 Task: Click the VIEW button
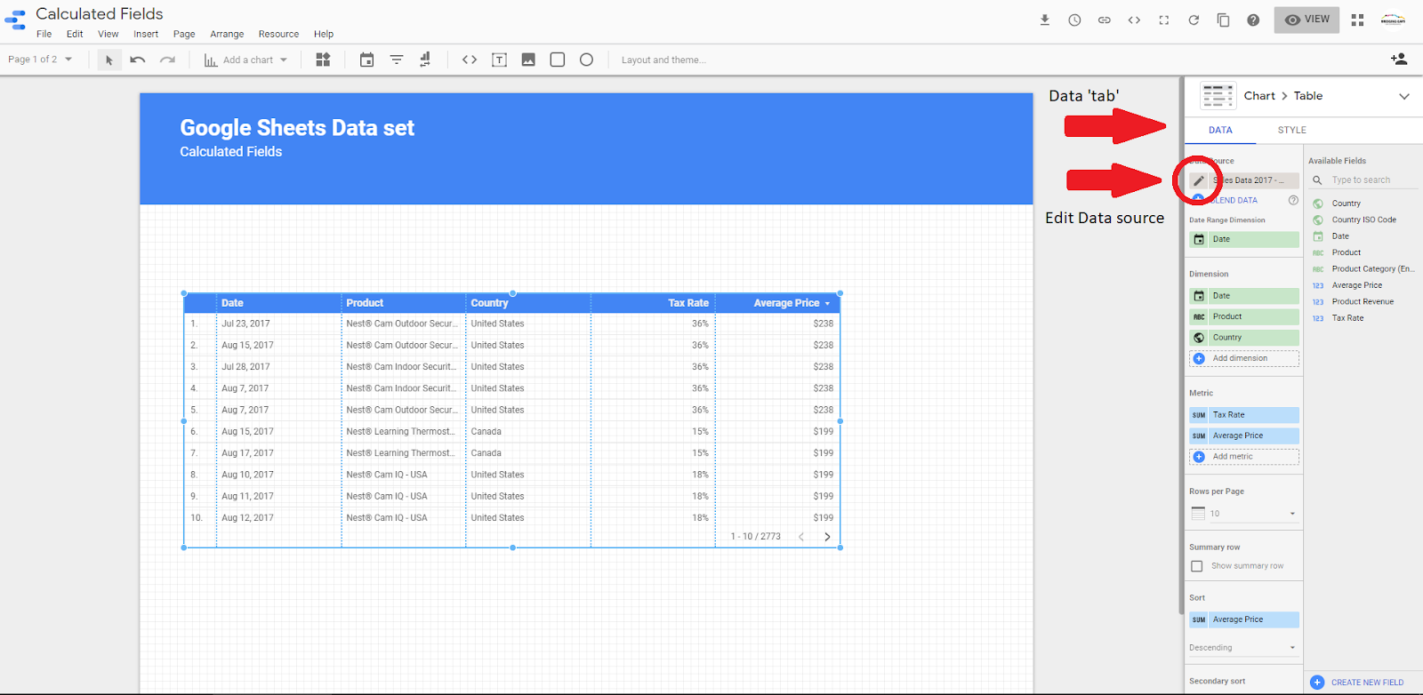1306,20
